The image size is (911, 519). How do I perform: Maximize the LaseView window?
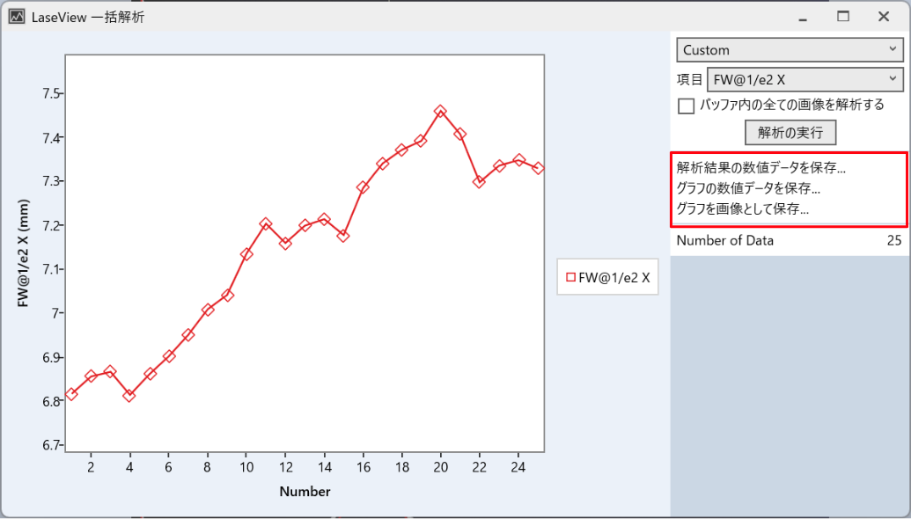(843, 17)
